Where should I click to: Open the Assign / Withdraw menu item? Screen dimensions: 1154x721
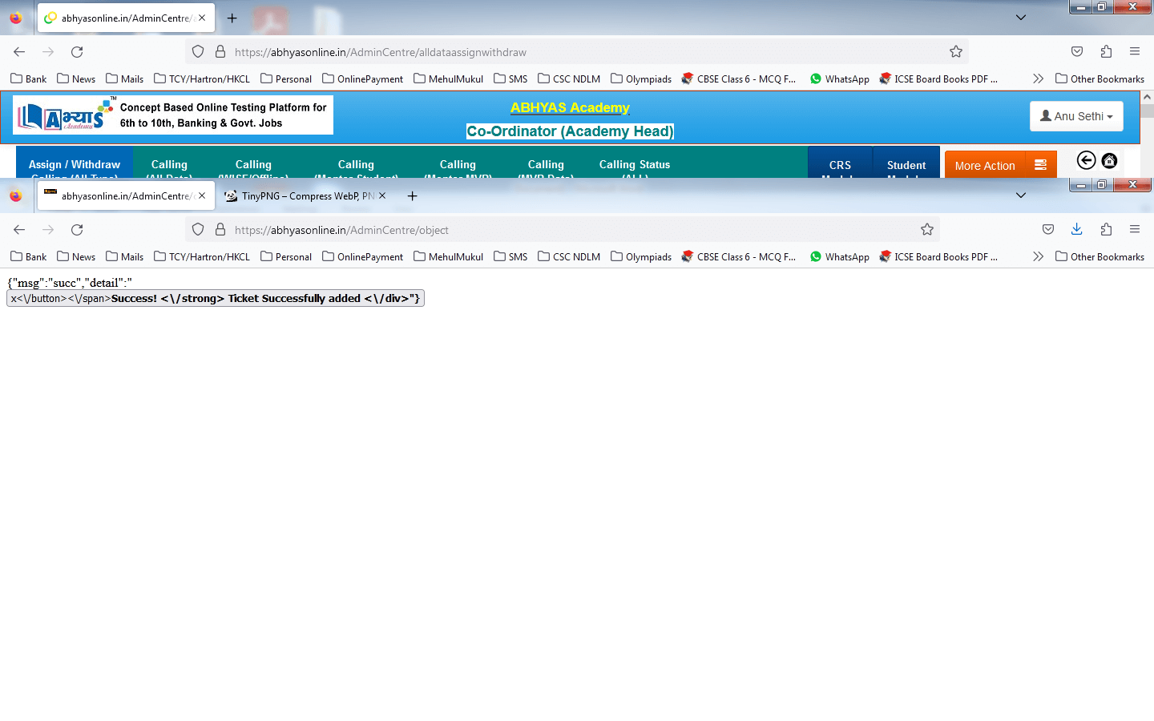pyautogui.click(x=75, y=165)
